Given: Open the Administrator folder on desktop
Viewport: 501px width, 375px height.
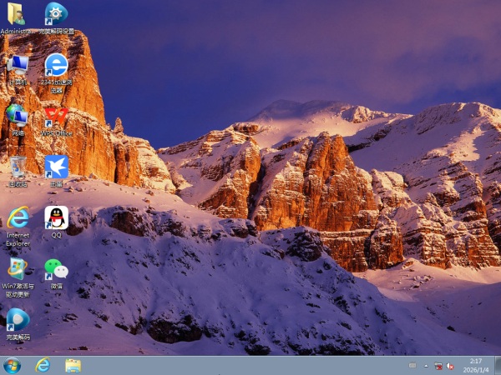Looking at the screenshot, I should click(x=17, y=14).
